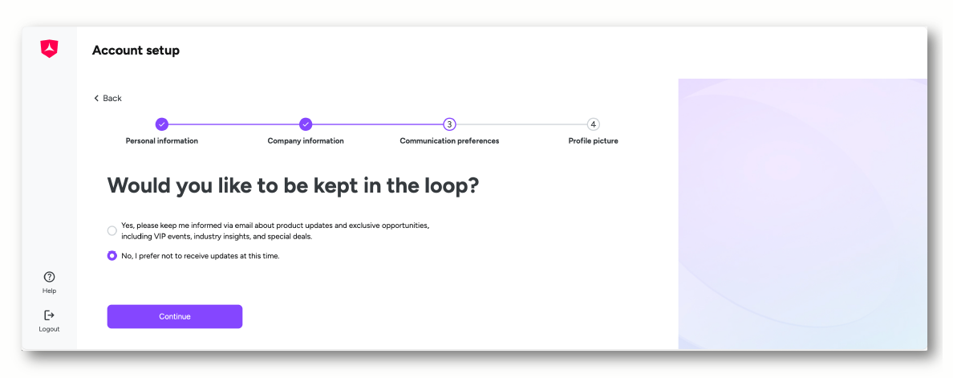Image resolution: width=953 pixels, height=378 pixels.
Task: Click the Communication preferences step label
Action: pyautogui.click(x=449, y=141)
